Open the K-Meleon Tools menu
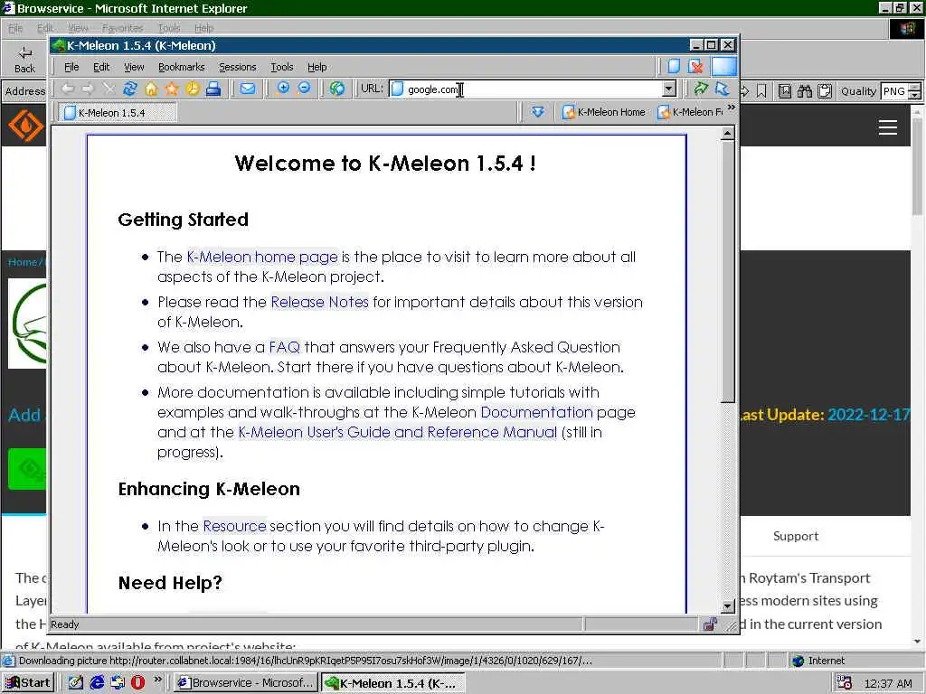Image resolution: width=926 pixels, height=694 pixels. click(282, 67)
